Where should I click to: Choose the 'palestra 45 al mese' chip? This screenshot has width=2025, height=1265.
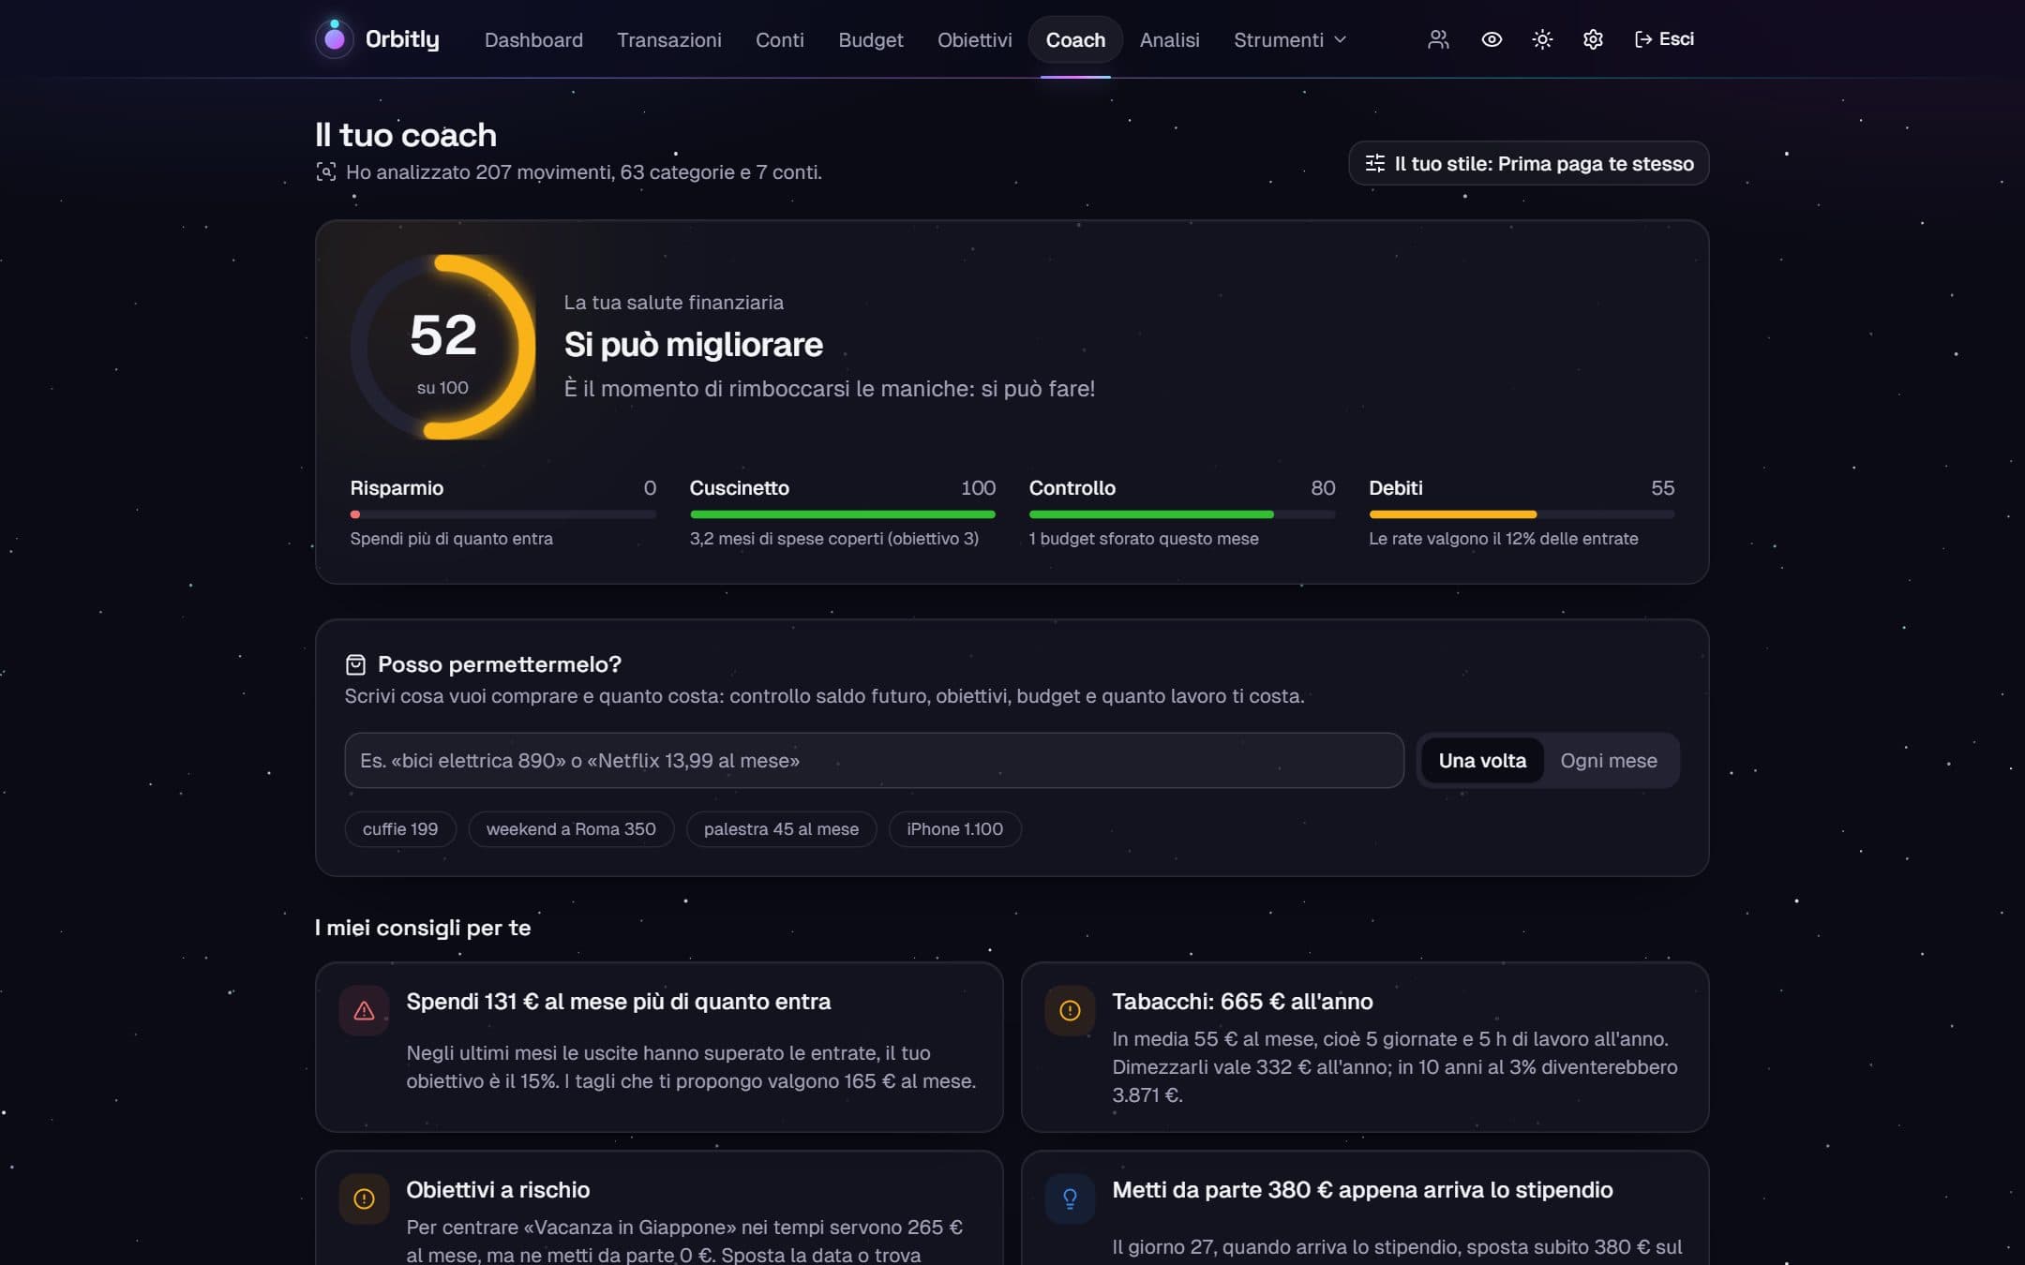[x=781, y=828]
